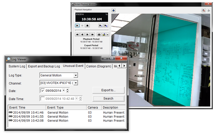Click the Search button
215x135 pixels.
[x=108, y=99]
